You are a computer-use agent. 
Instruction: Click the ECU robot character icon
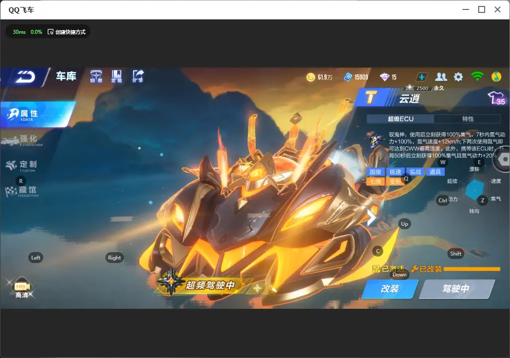(x=377, y=141)
